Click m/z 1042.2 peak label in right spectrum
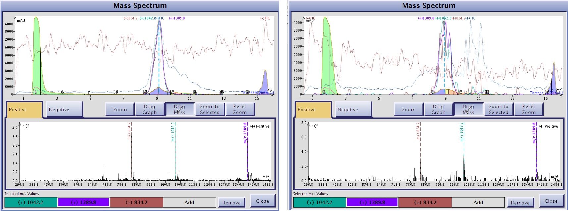 pyautogui.click(x=462, y=132)
